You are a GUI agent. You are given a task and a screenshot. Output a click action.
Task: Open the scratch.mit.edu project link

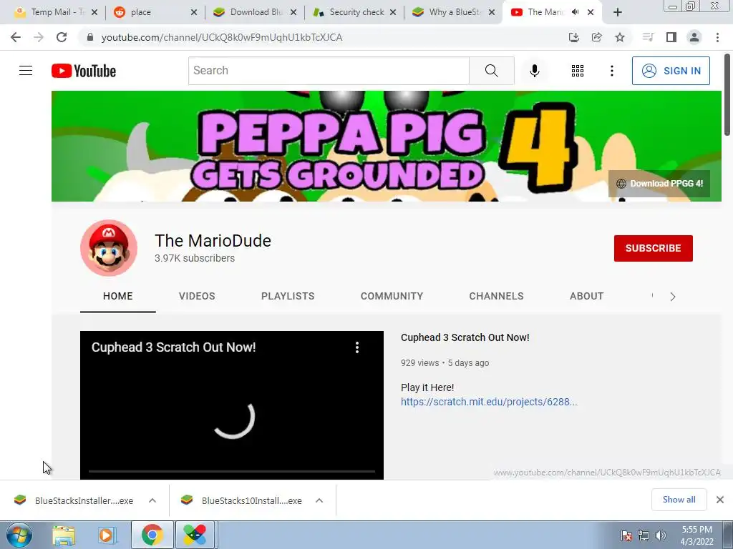489,402
